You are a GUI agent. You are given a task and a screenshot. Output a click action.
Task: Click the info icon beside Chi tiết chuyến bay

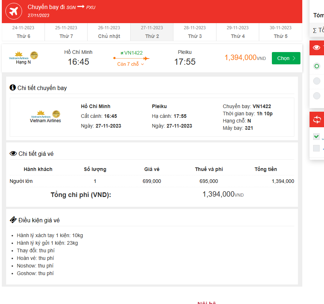coord(13,87)
